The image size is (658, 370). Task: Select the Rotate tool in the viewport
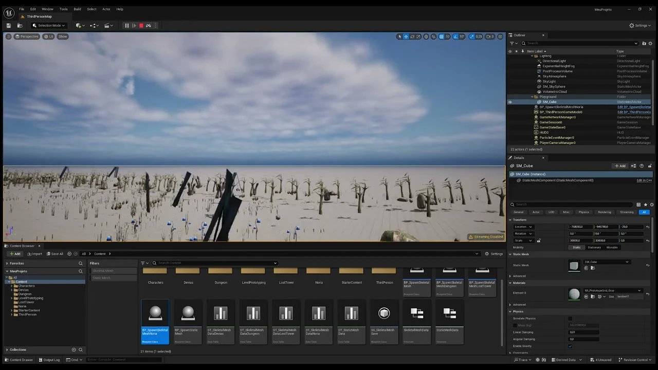tap(412, 36)
